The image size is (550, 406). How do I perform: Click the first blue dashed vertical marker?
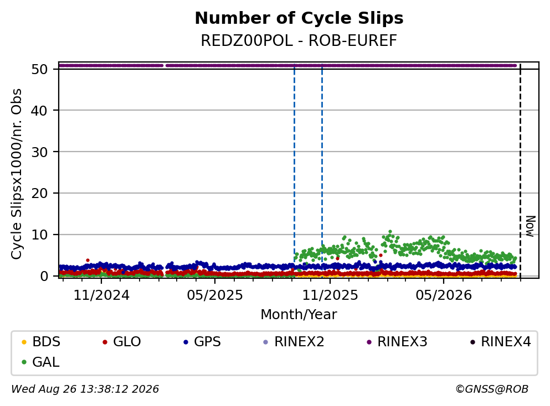click(x=294, y=171)
